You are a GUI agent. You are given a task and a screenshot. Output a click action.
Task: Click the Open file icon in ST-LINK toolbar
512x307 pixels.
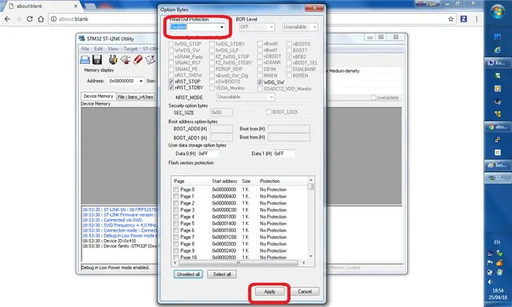tap(85, 59)
